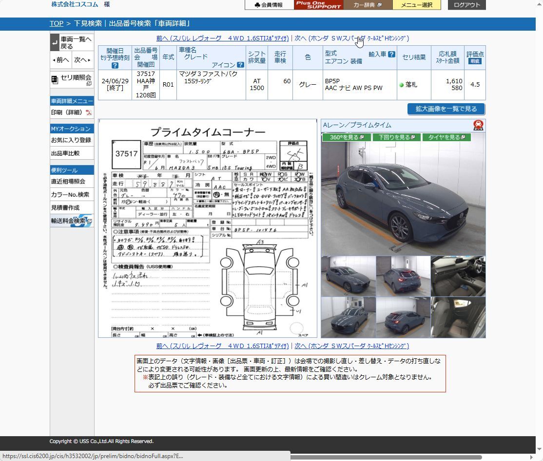This screenshot has width=543, height=461.
Task: Enlarge the auction sheet image
Action: (208, 228)
